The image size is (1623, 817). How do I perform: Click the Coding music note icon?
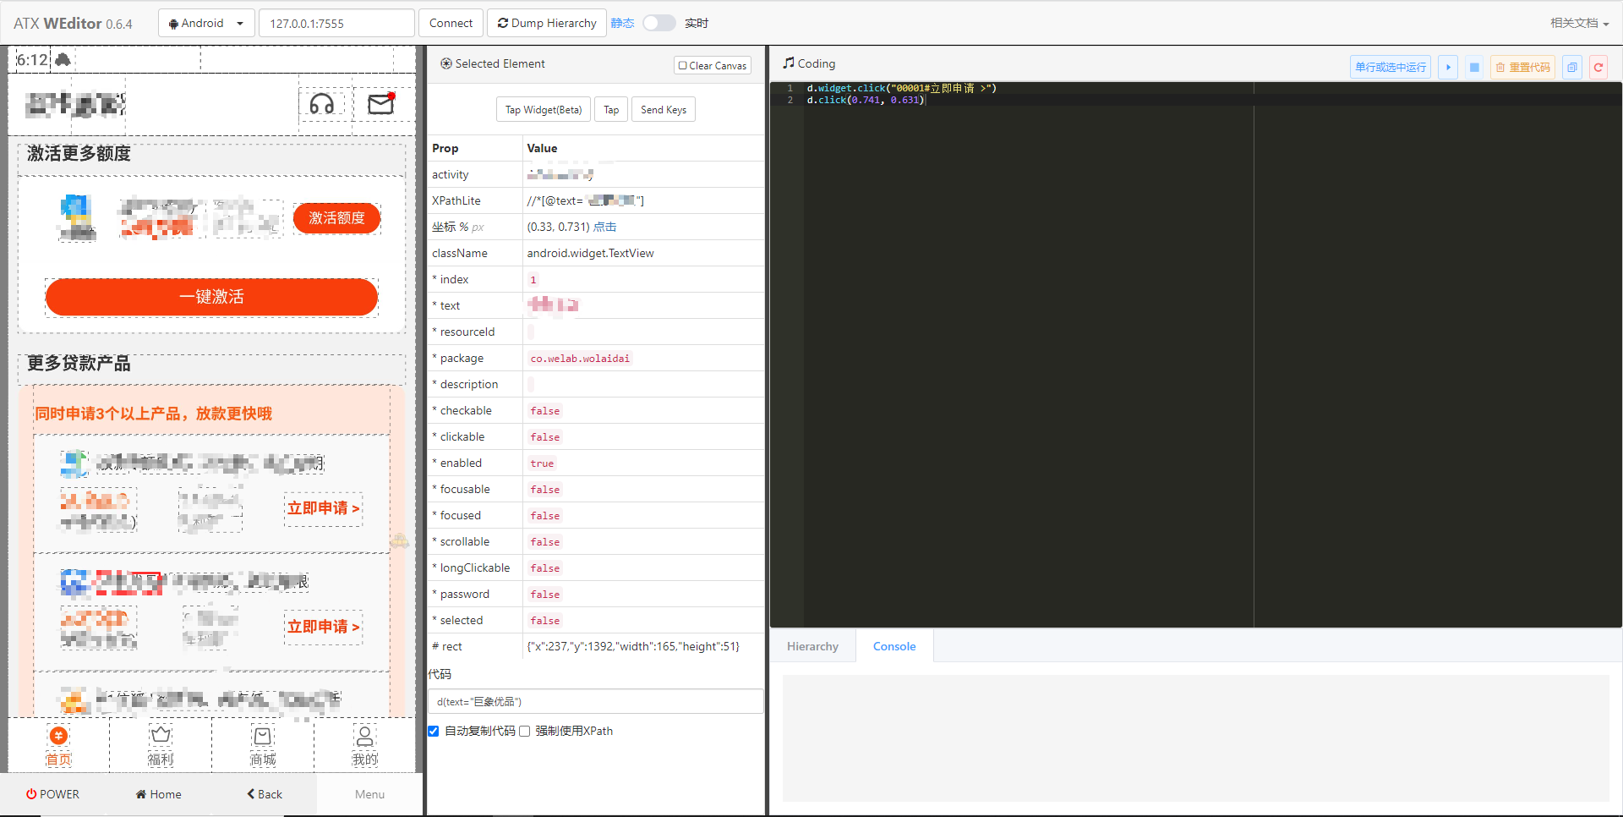[x=789, y=63]
